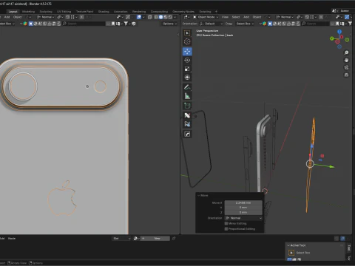Switch to the Layout workspace tab
355x266 pixels.
13,12
